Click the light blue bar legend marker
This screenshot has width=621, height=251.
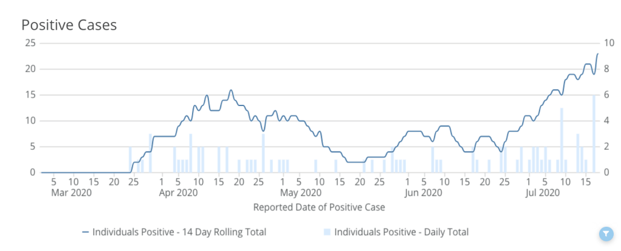[328, 232]
